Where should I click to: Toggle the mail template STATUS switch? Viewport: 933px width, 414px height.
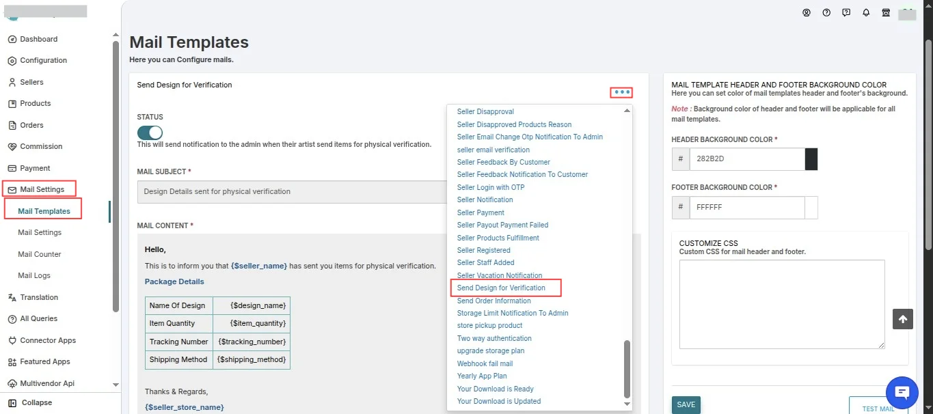click(150, 133)
